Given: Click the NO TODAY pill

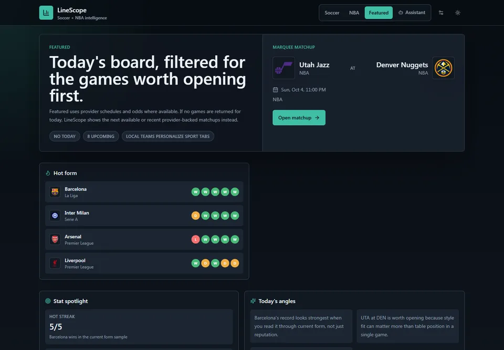Looking at the screenshot, I should tap(65, 136).
